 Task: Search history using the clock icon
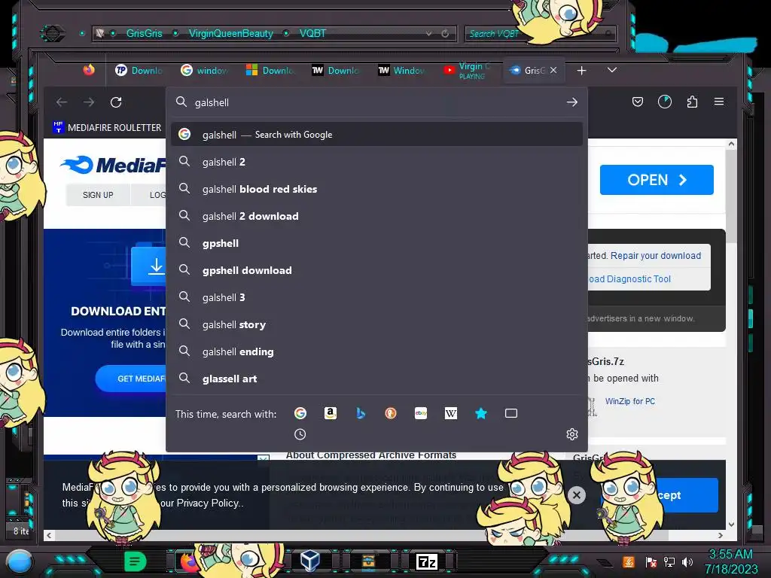pos(300,434)
